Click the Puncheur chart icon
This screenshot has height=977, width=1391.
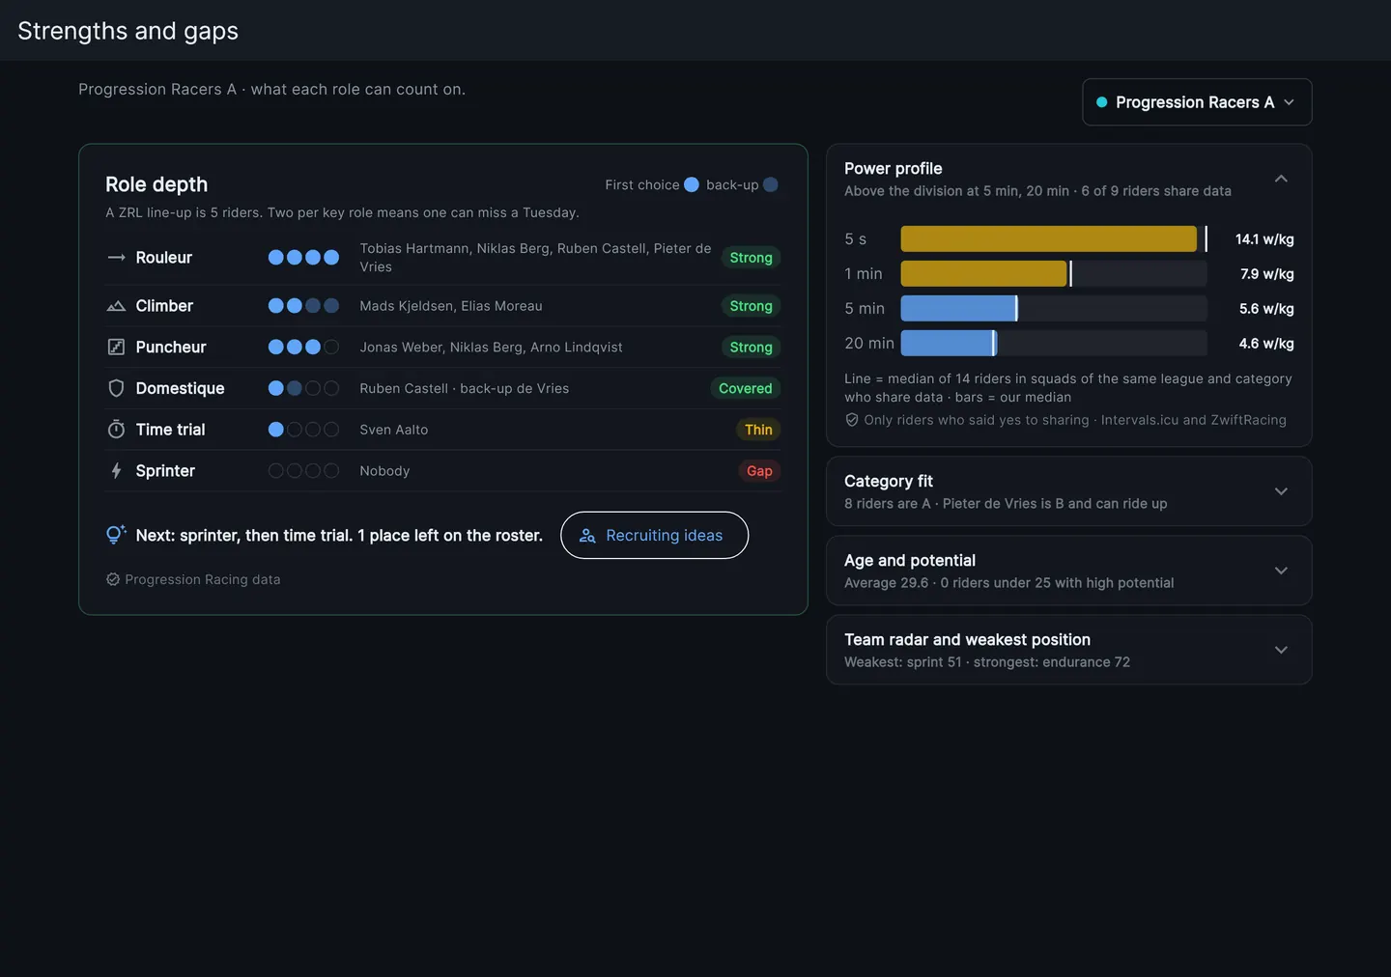click(x=116, y=347)
